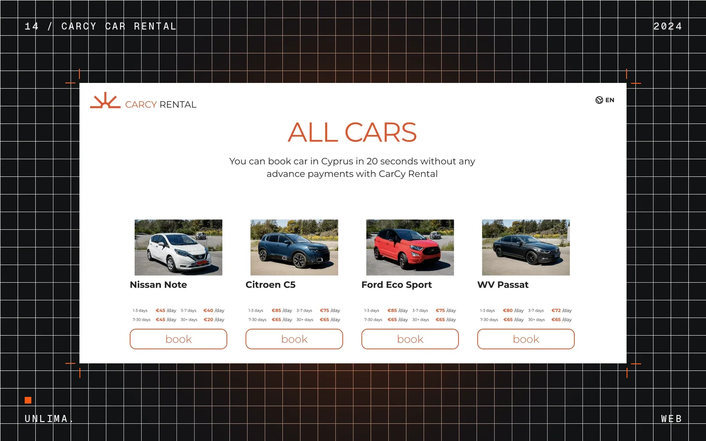Open the blue Citroen C5 photo
The width and height of the screenshot is (706, 441).
[x=294, y=247]
